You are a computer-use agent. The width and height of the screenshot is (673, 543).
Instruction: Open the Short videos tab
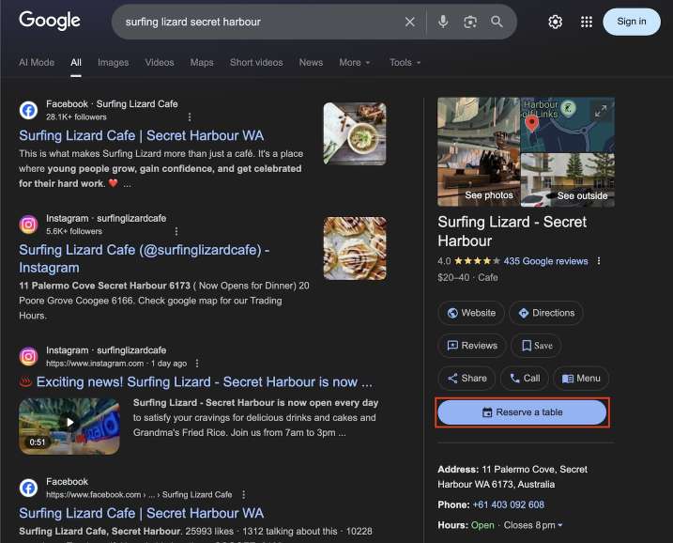click(256, 62)
